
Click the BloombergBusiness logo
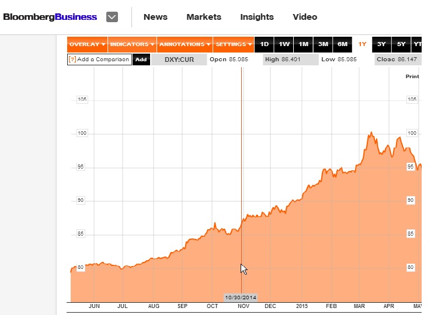pyautogui.click(x=50, y=17)
